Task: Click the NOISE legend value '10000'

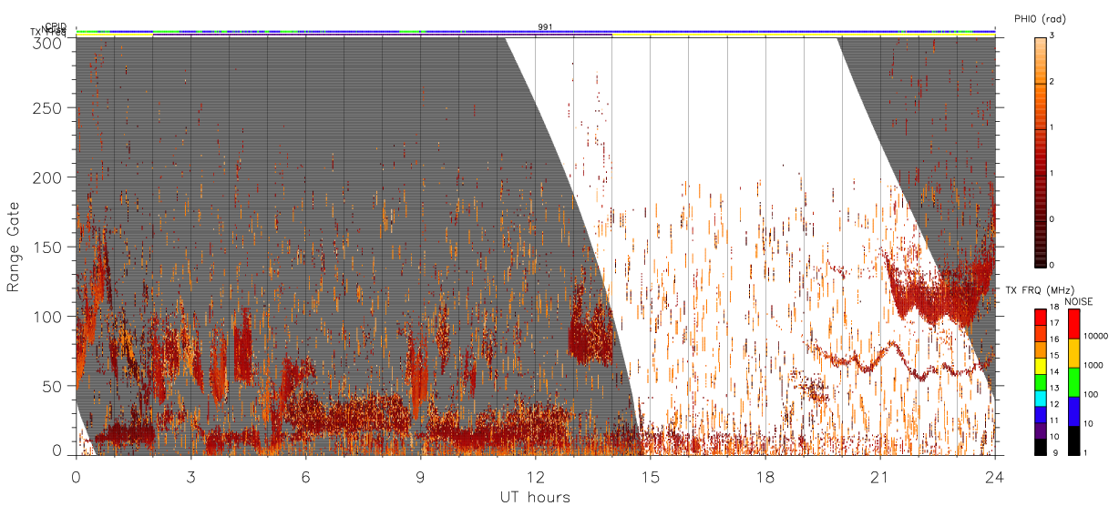Action: (1095, 338)
